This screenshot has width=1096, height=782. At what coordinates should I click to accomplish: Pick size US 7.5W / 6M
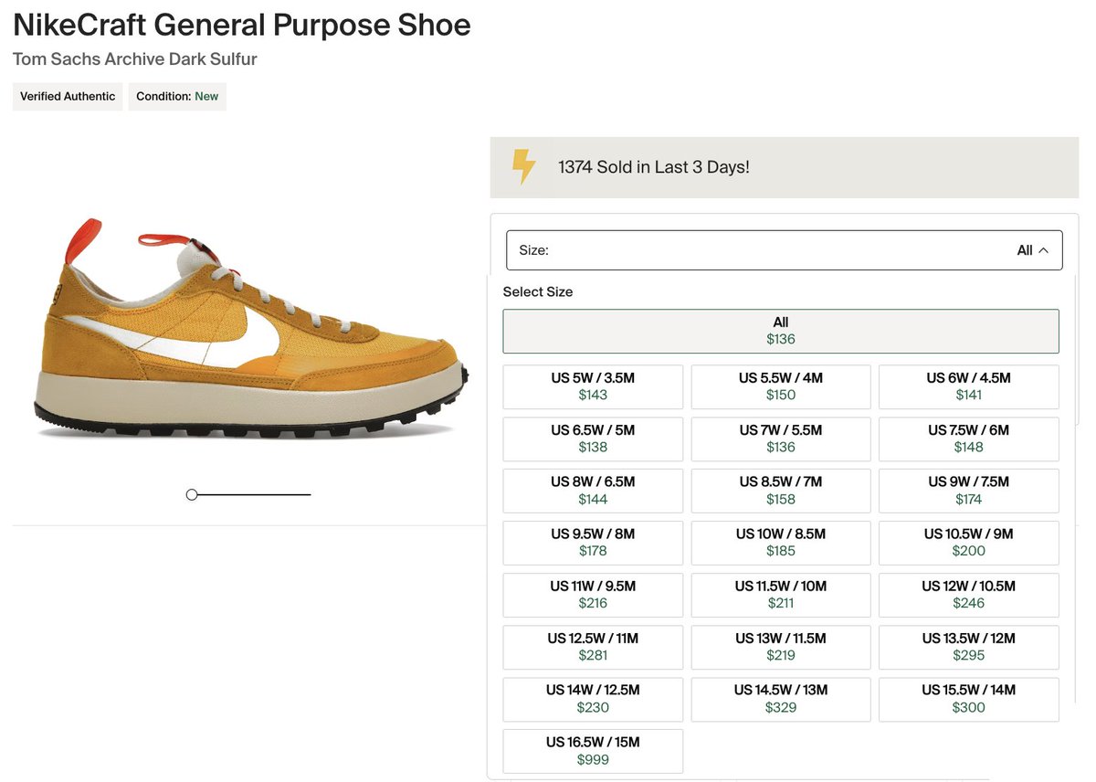969,439
